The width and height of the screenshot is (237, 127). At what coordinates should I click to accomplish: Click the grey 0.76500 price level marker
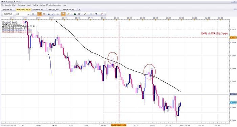[x=233, y=94]
